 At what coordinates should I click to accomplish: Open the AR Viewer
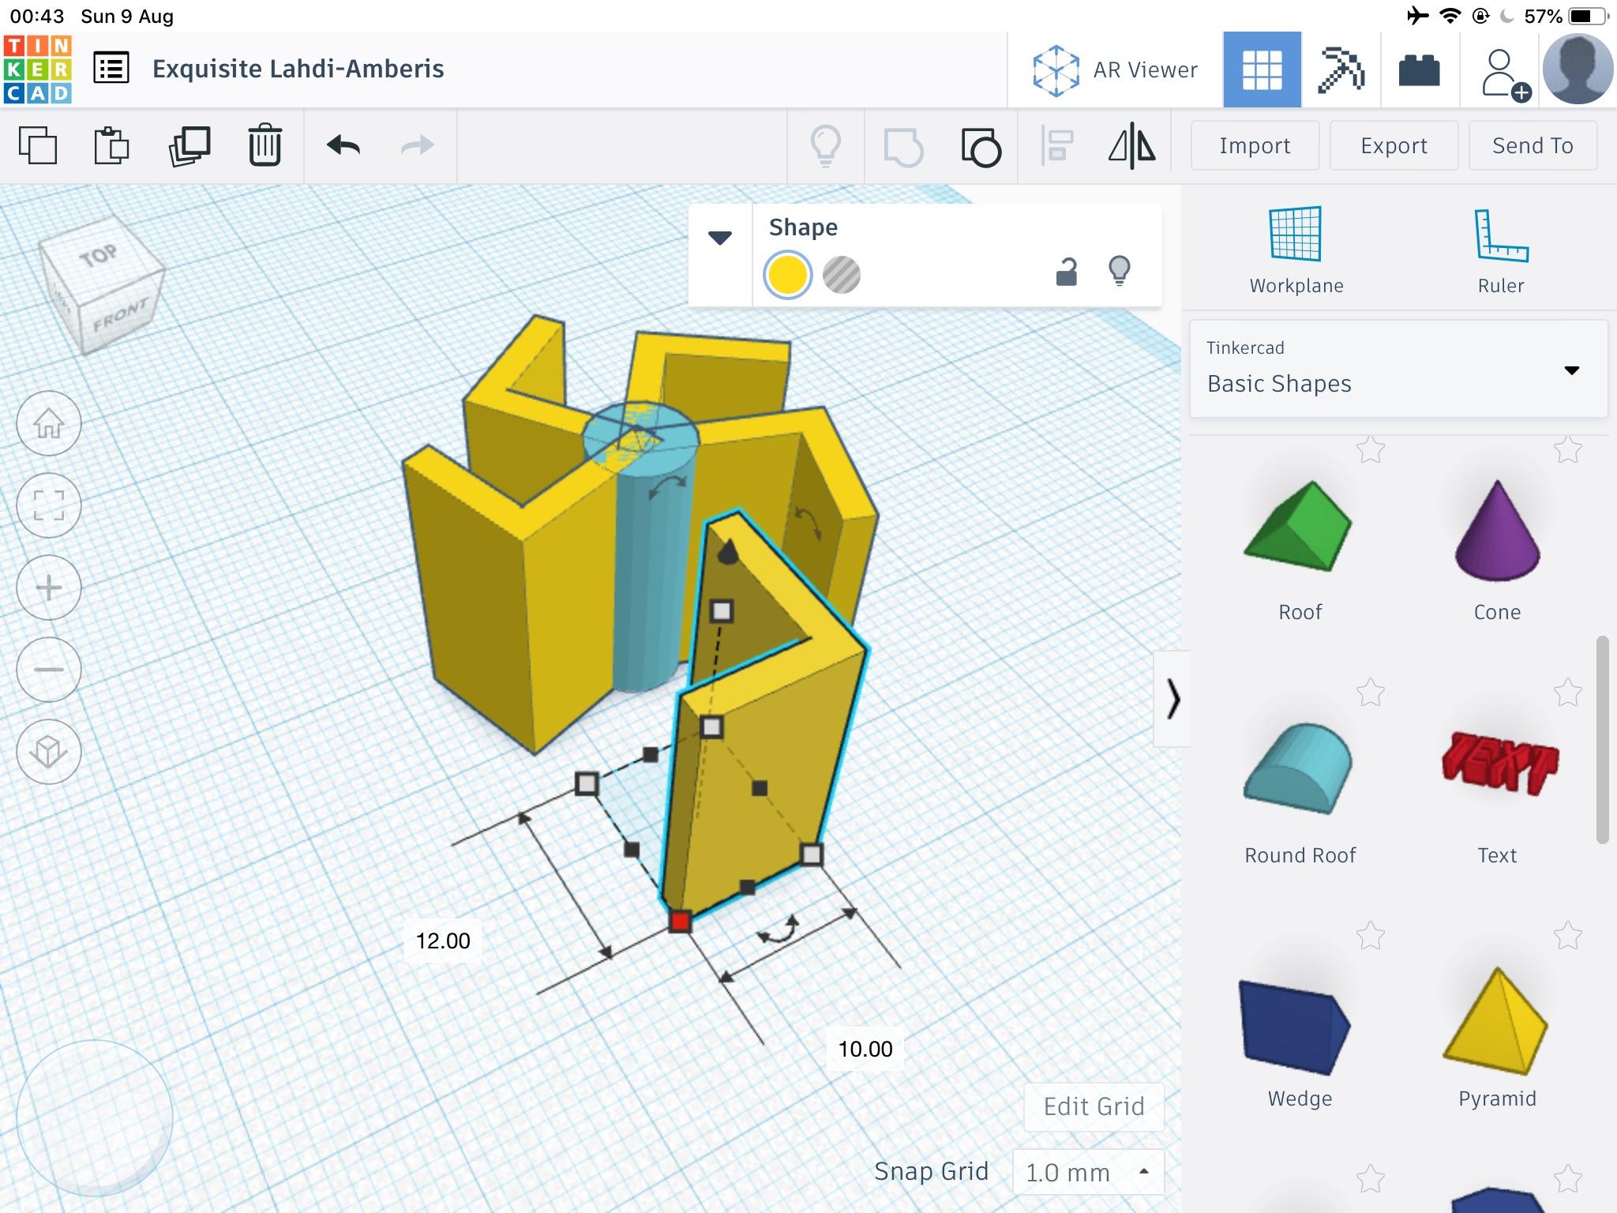[1115, 69]
